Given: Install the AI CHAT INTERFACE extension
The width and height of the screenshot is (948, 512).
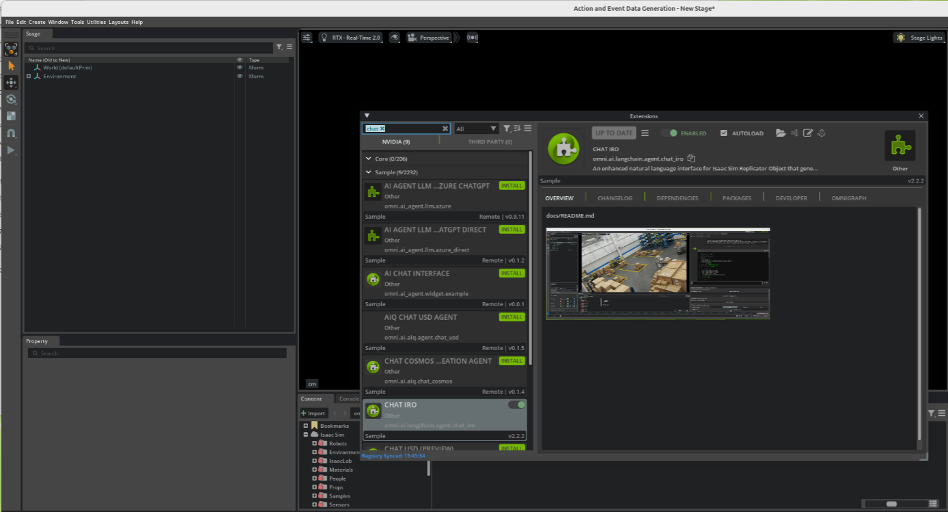Looking at the screenshot, I should point(511,273).
